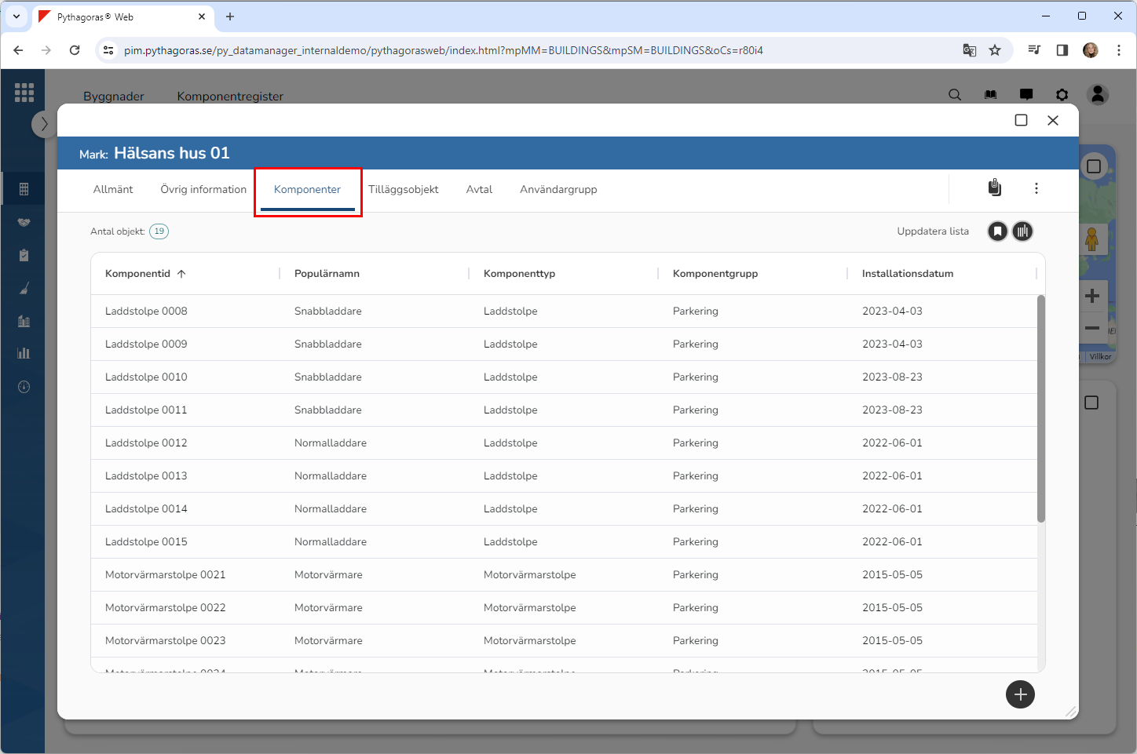Open the three-dot more options menu

1036,188
